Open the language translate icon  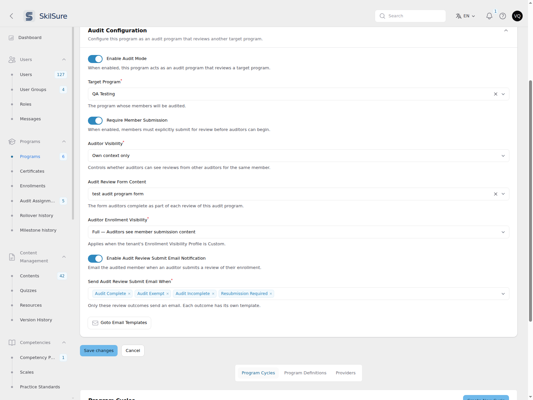pos(458,16)
